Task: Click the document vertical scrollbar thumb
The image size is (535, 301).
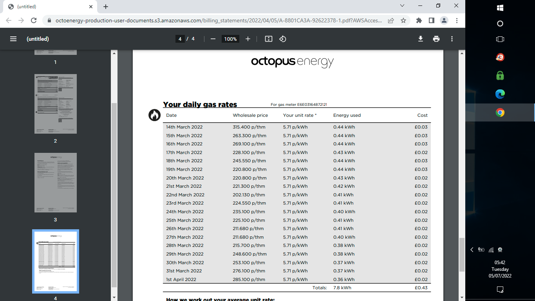Action: [x=462, y=255]
